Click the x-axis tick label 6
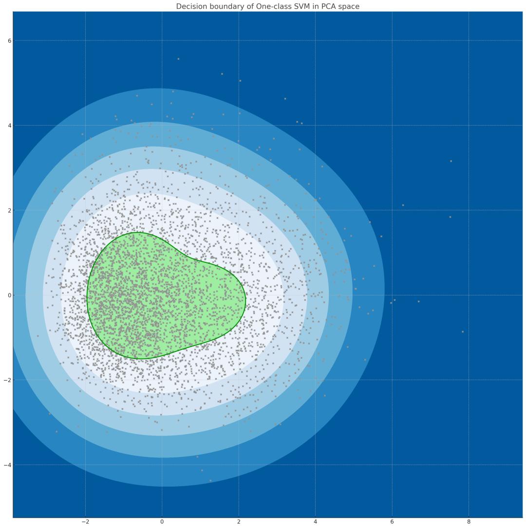 (x=392, y=522)
